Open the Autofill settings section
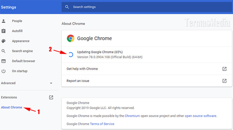The image size is (233, 130). [17, 31]
